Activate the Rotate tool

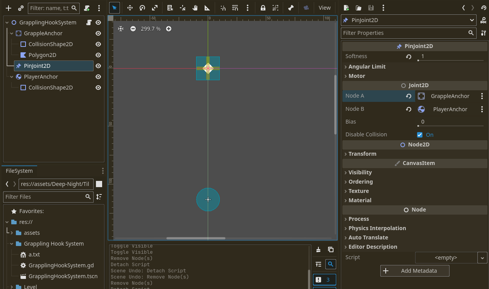[142, 8]
